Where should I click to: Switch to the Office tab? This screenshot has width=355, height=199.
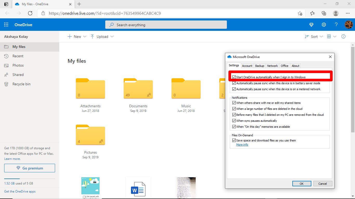point(285,66)
